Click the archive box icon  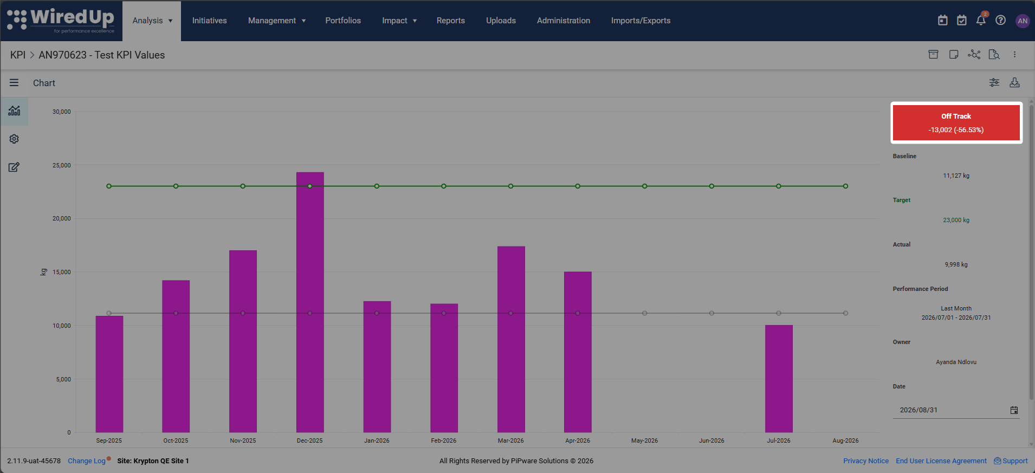coord(933,54)
